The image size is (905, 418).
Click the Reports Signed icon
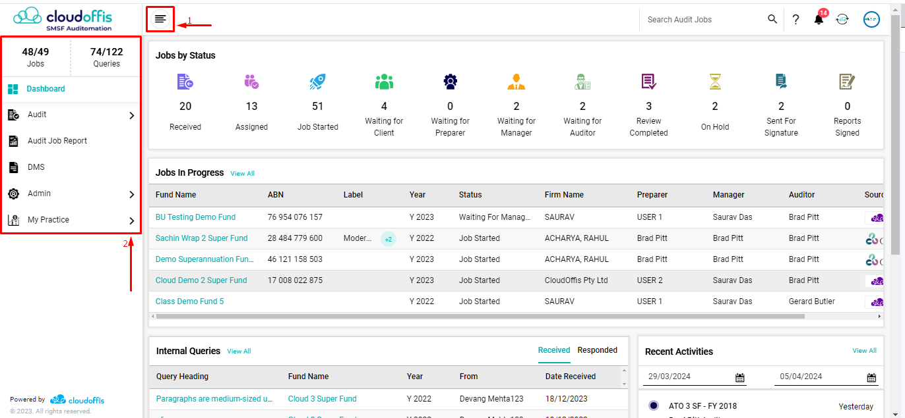coord(847,82)
